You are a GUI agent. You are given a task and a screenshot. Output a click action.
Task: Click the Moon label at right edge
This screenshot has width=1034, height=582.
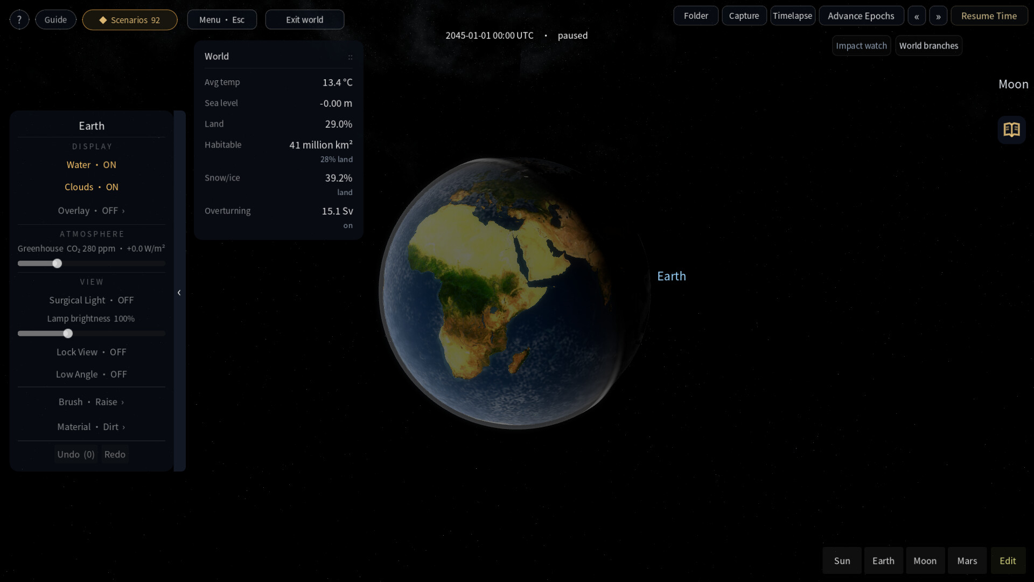coord(1014,85)
